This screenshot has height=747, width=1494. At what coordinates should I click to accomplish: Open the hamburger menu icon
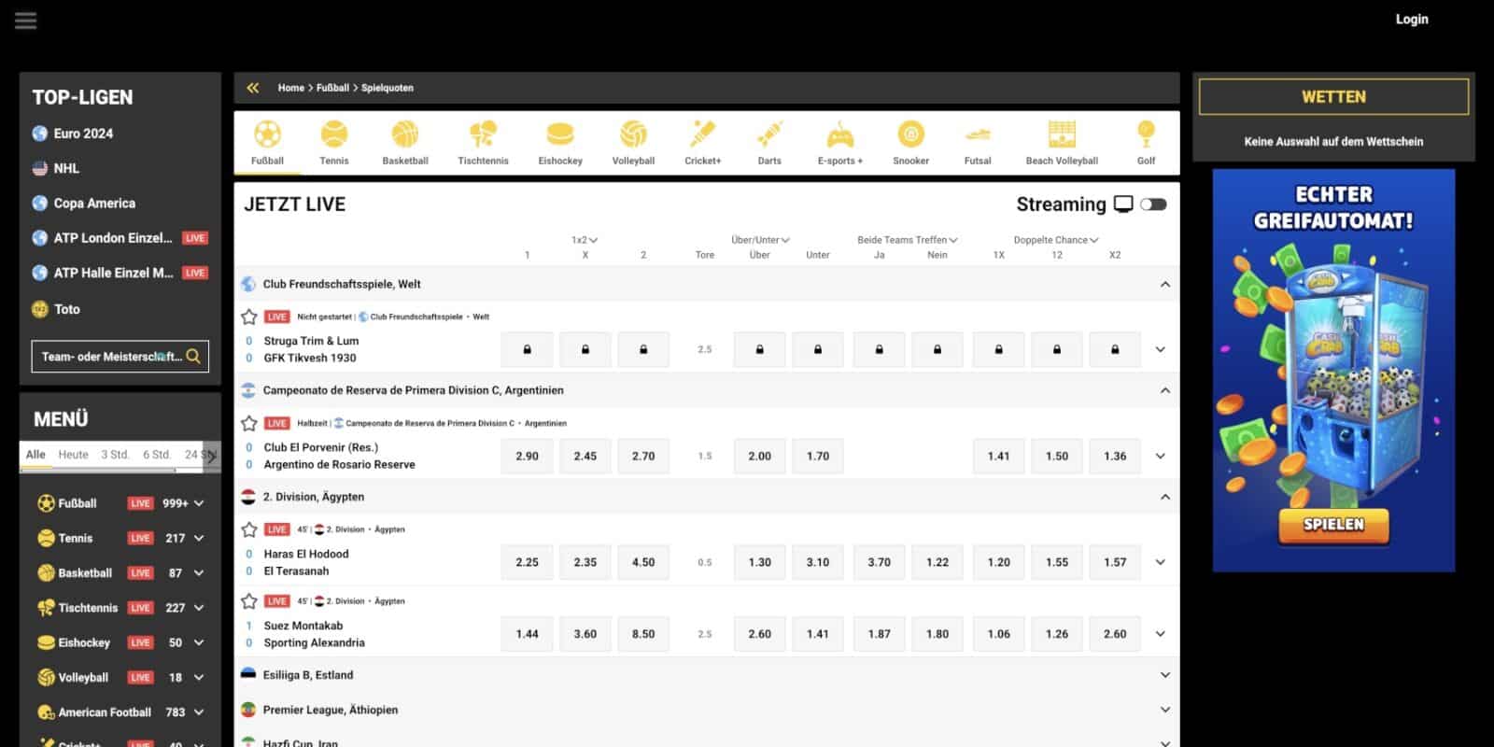pyautogui.click(x=25, y=21)
